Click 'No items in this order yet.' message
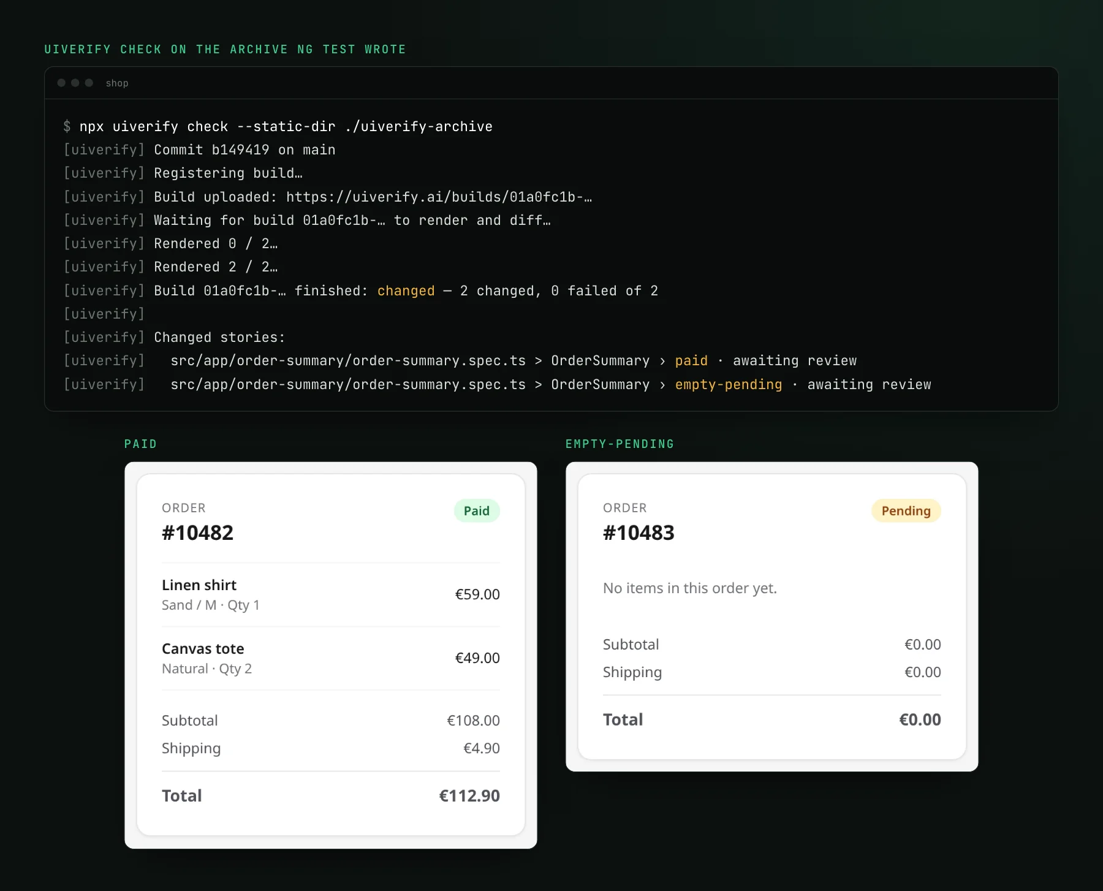The image size is (1103, 891). pos(690,588)
